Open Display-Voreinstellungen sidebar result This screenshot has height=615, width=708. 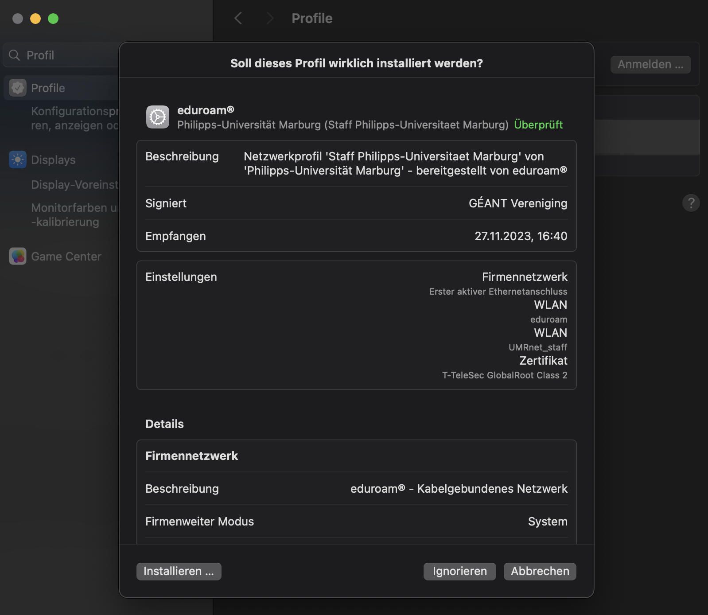point(75,184)
